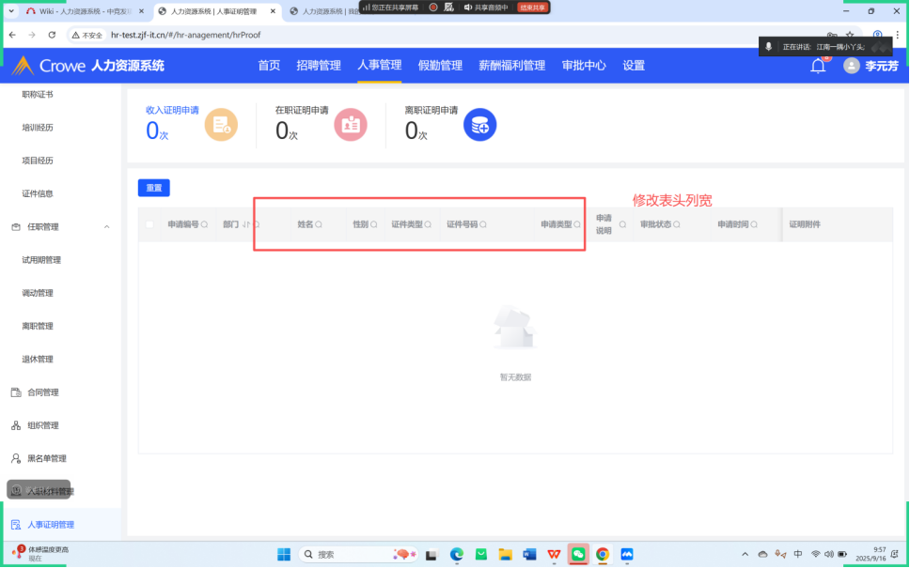Click search icon beside 证件类型 column
Viewport: 910px width, 568px height.
[429, 224]
